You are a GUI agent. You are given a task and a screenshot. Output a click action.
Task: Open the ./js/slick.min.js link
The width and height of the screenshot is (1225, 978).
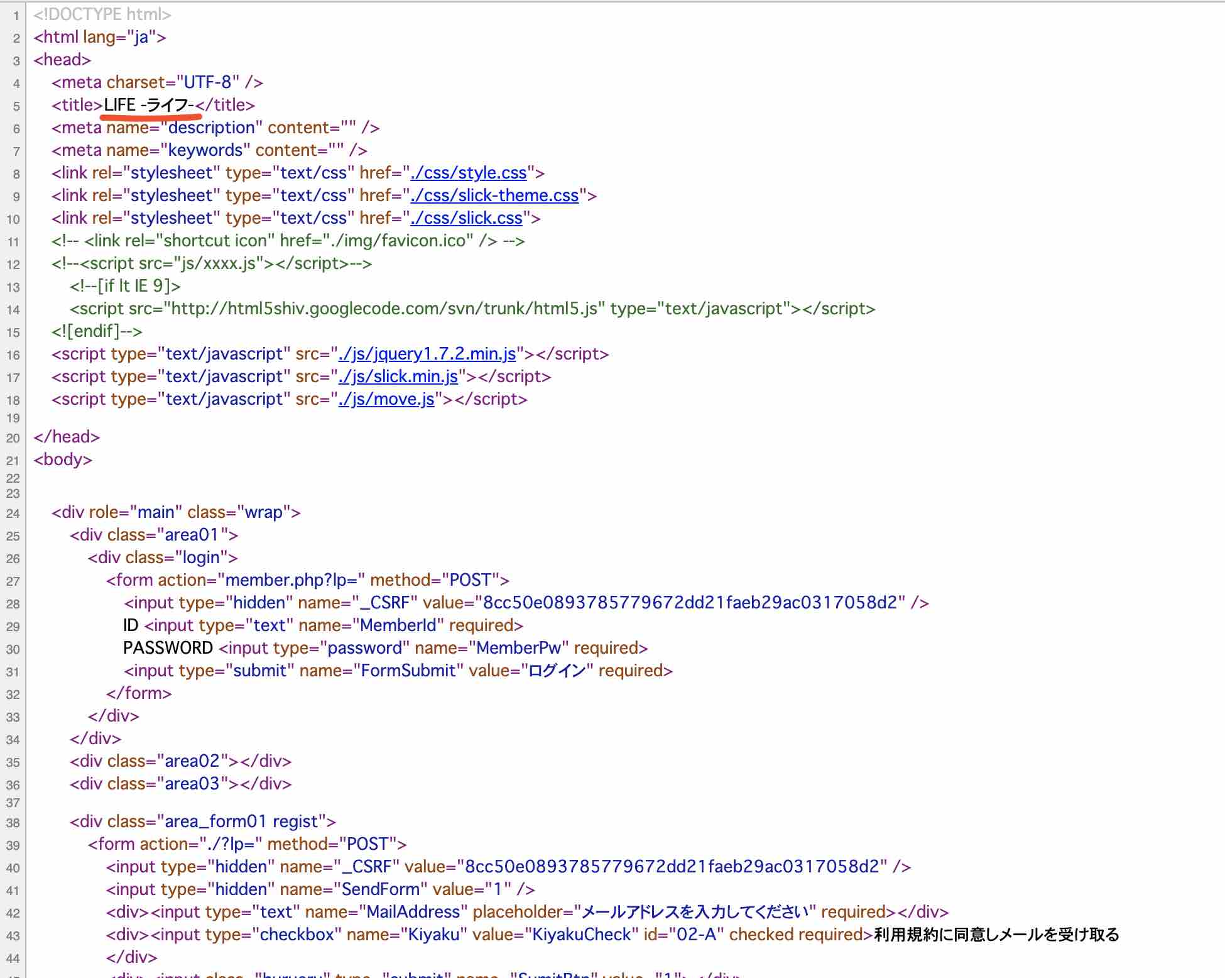pyautogui.click(x=398, y=376)
